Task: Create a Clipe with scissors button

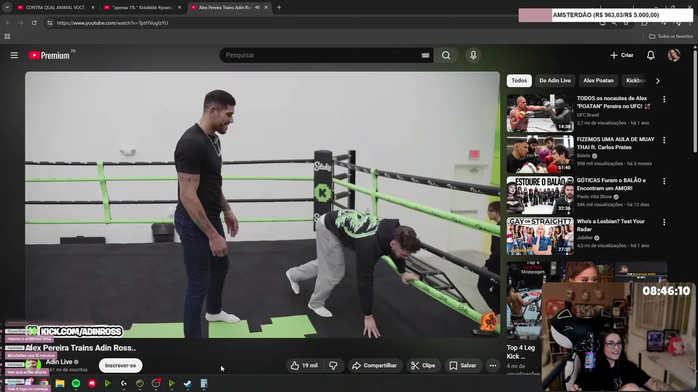Action: 423,365
